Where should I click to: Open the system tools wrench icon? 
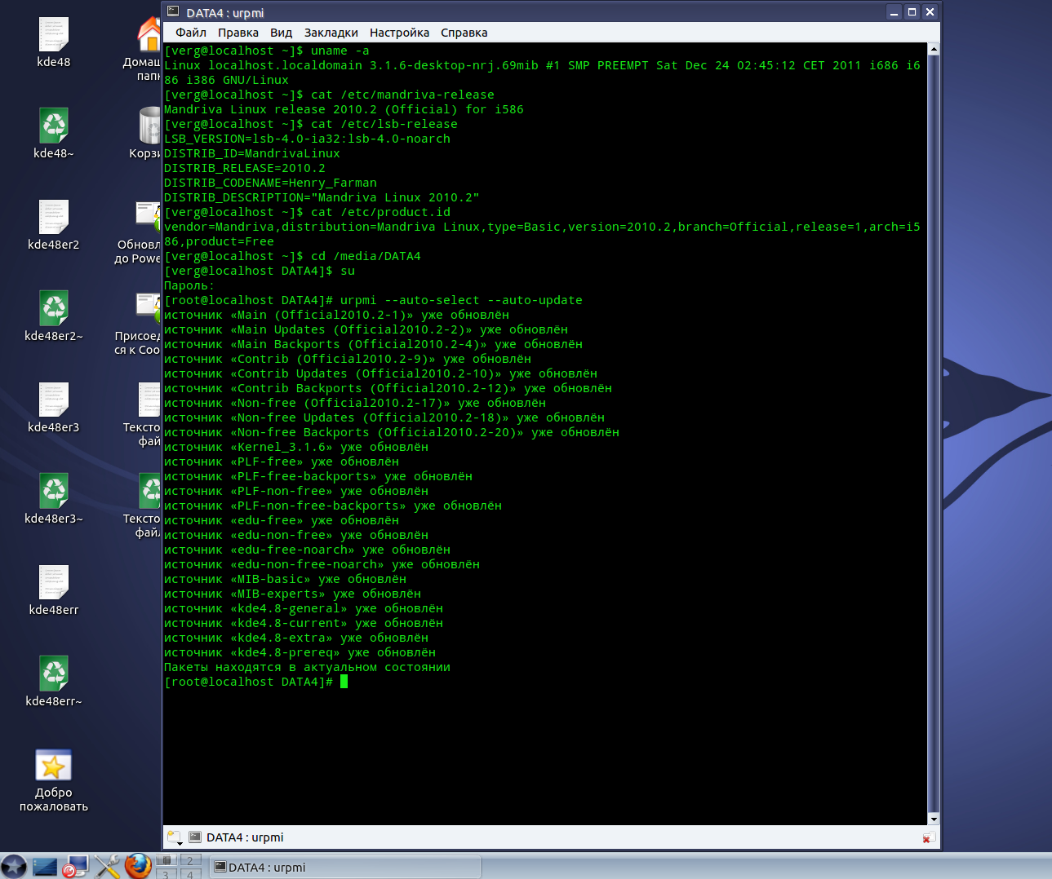click(107, 866)
